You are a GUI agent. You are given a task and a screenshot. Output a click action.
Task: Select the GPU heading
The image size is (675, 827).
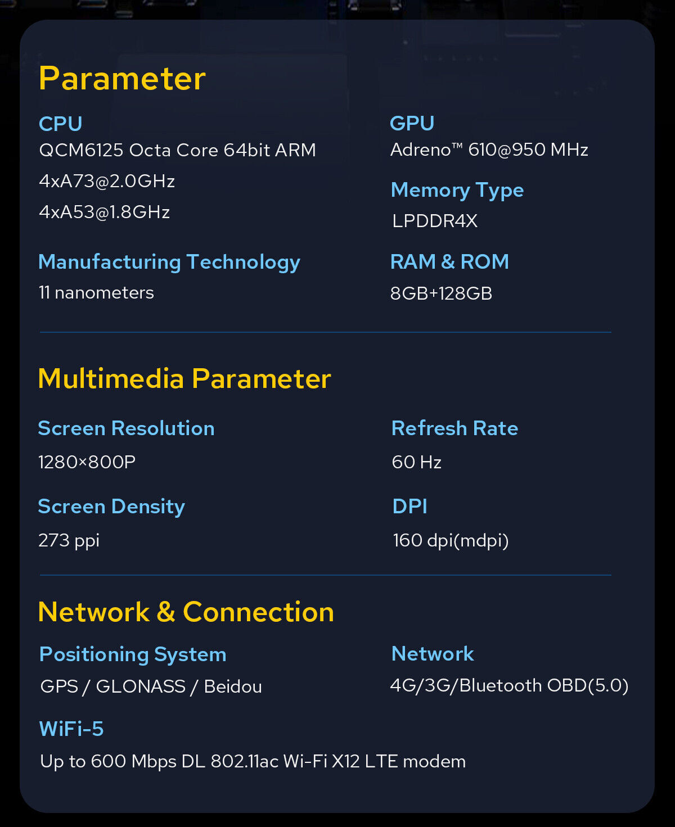(412, 123)
